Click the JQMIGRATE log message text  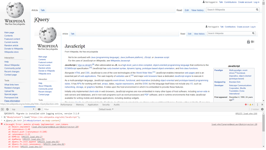point(42,114)
